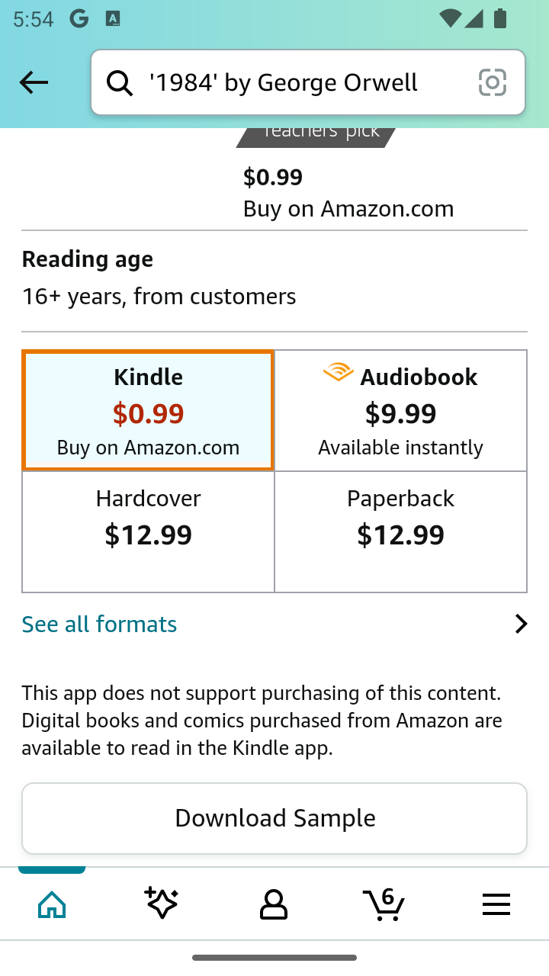Viewport: 549px width, 976px height.
Task: Tap the Teachers' pick badge
Action: (316, 135)
